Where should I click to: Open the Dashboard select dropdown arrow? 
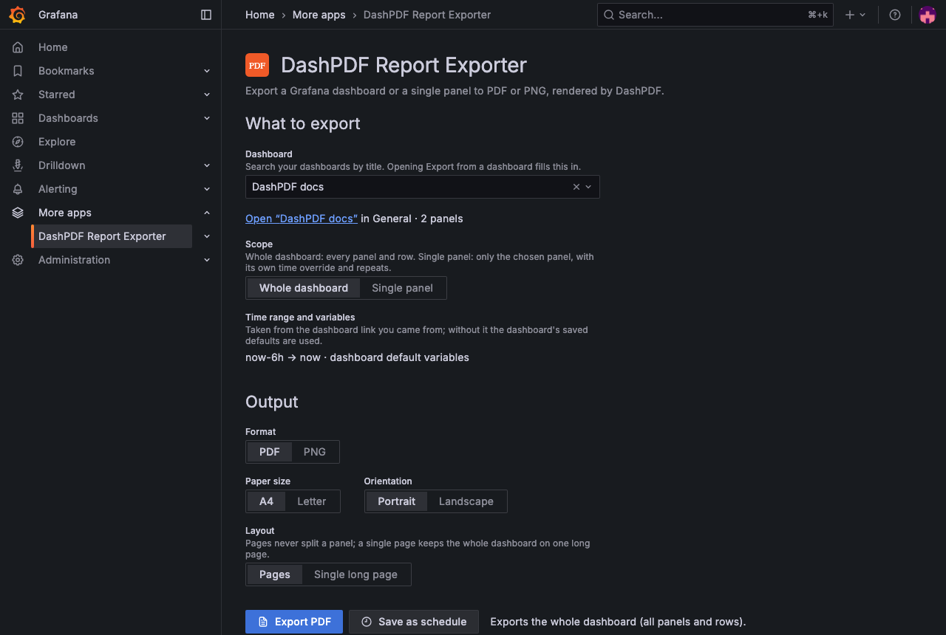tap(589, 187)
